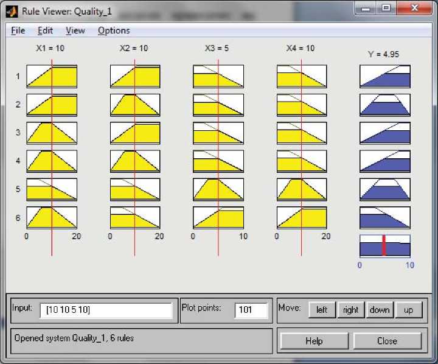438x364 pixels.
Task: Click rule 1 blue Y output plot
Action: point(385,76)
